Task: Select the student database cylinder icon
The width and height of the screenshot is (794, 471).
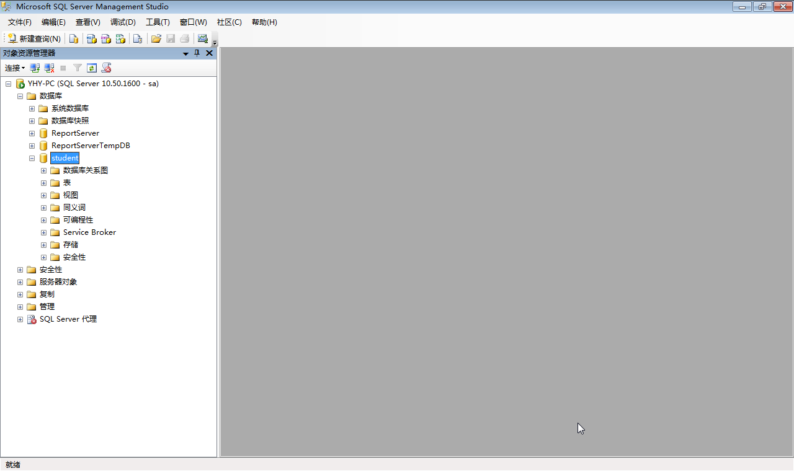Action: pos(43,158)
